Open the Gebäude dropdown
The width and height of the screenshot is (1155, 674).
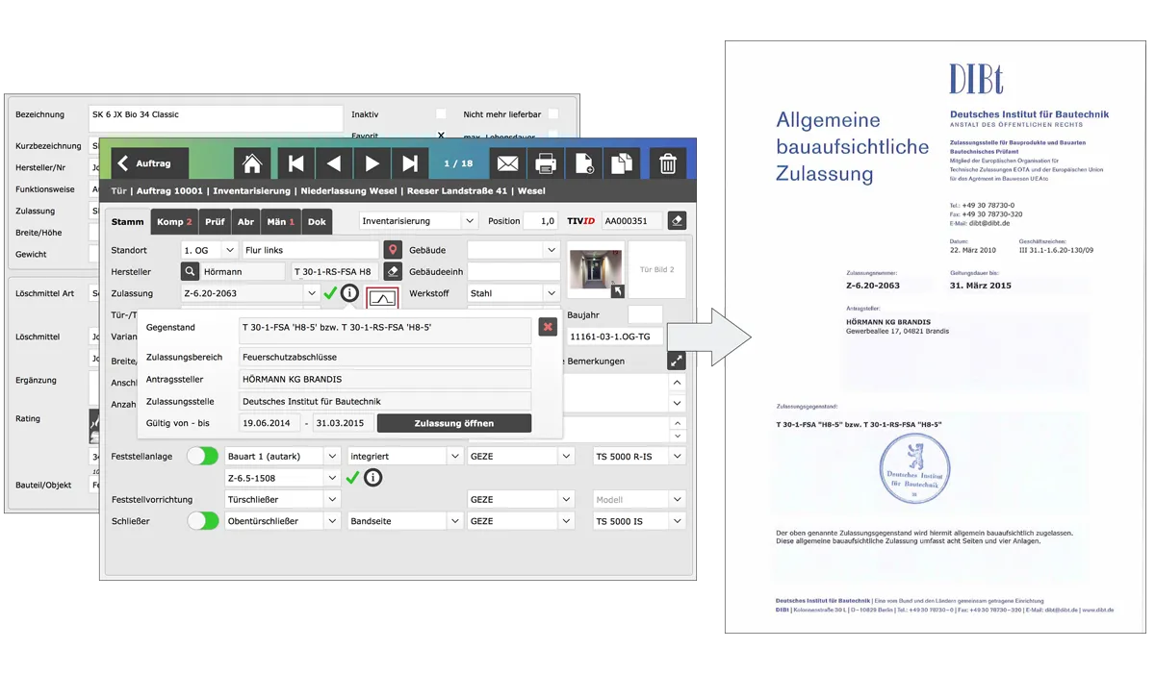[x=514, y=250]
